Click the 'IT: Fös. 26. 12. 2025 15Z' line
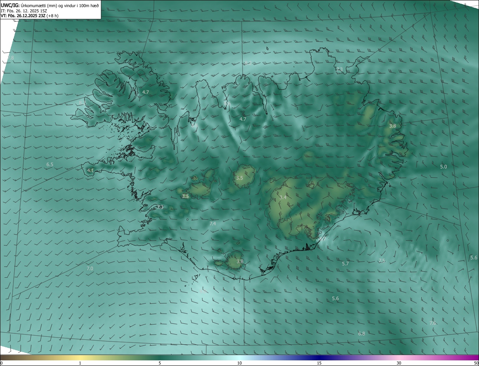Screen dimensions: 479x366 coord(24,10)
